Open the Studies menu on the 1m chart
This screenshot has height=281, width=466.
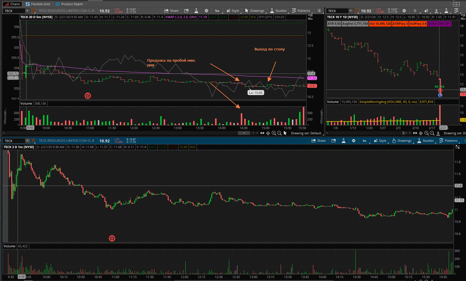[x=425, y=141]
